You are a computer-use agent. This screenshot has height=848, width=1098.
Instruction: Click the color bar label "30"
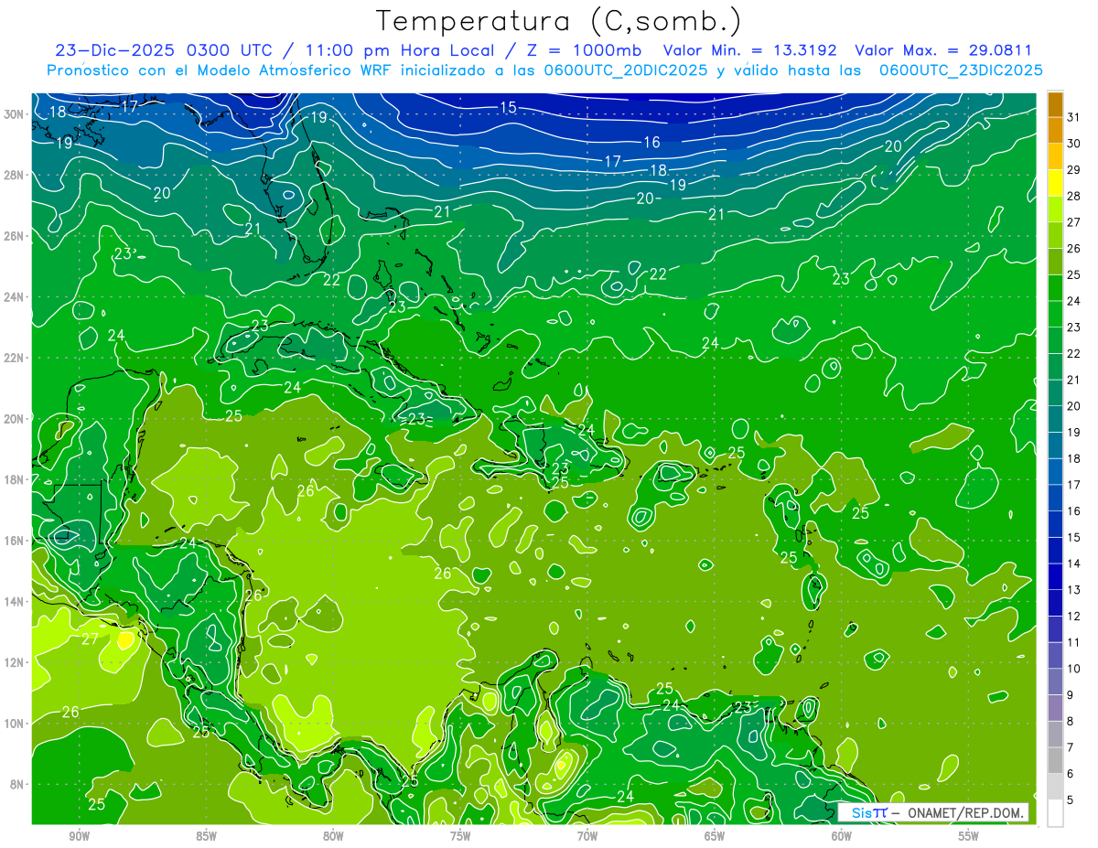click(x=1074, y=143)
